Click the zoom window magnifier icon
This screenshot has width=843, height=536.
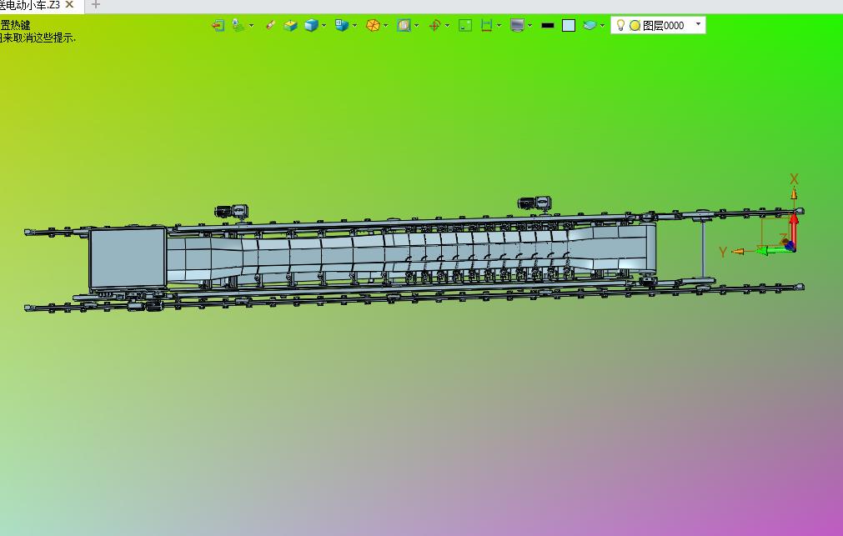(404, 25)
